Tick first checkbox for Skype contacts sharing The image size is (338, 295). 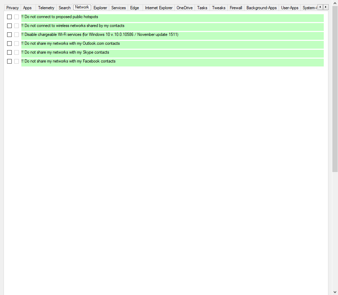tap(9, 53)
